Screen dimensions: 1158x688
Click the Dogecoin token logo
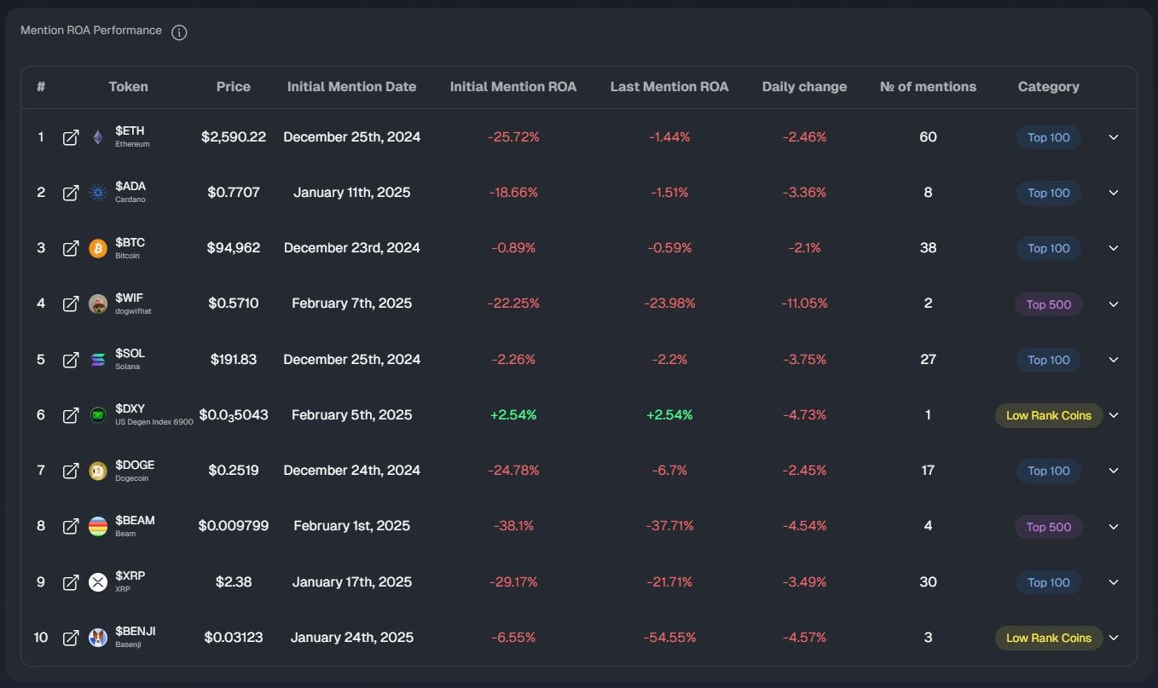pos(98,471)
